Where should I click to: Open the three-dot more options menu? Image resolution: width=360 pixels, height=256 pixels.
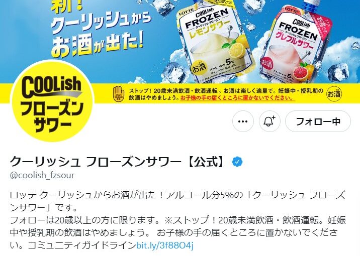pyautogui.click(x=243, y=121)
